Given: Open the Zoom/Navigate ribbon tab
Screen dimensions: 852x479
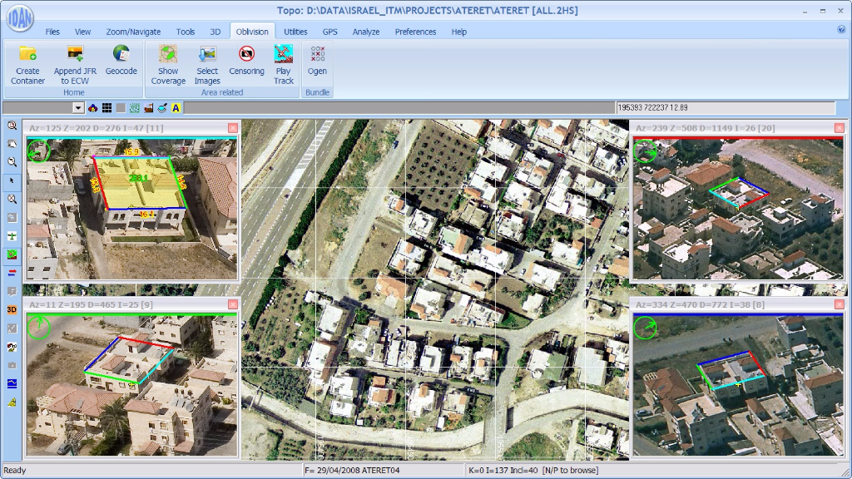Looking at the screenshot, I should pyautogui.click(x=133, y=32).
